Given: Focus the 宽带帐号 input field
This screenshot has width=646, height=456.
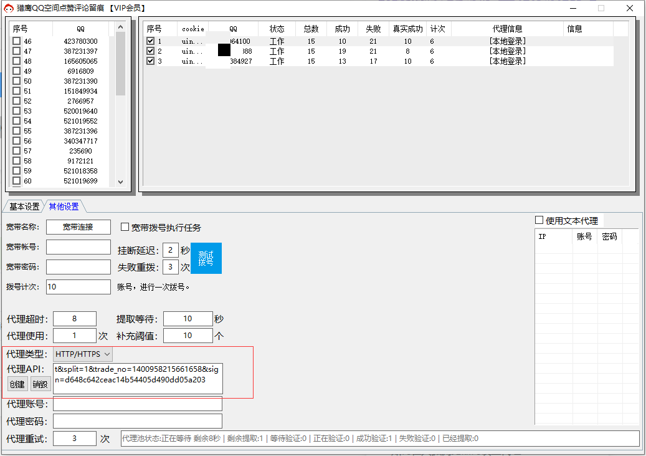Looking at the screenshot, I should point(78,247).
